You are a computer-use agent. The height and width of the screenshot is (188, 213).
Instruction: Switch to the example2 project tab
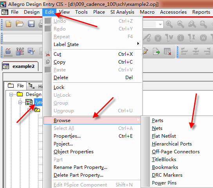pos(20,66)
